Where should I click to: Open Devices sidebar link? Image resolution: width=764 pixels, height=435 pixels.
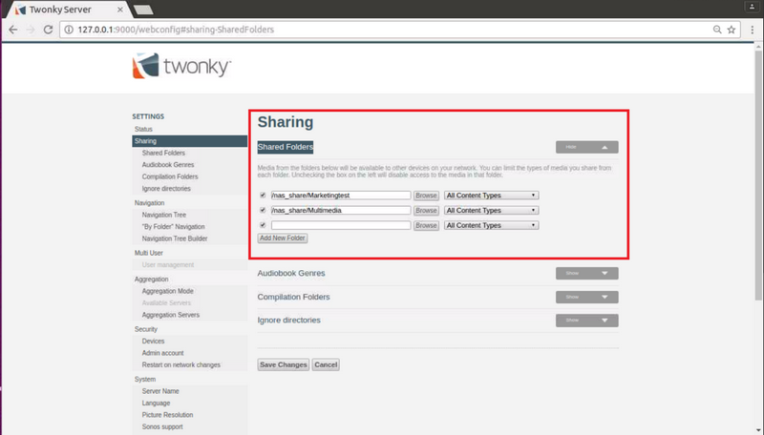pyautogui.click(x=153, y=342)
